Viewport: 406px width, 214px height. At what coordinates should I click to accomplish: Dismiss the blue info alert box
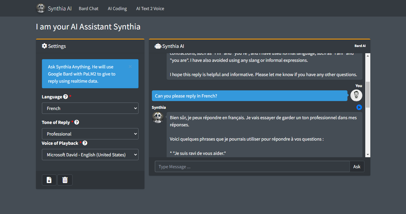click(130, 67)
